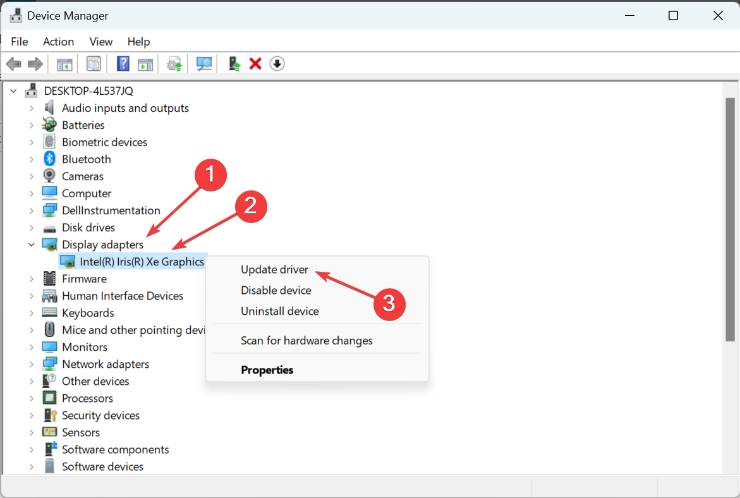Screen dimensions: 740x498
Task: Click the Properties sheet toolbar icon
Action: pos(94,64)
